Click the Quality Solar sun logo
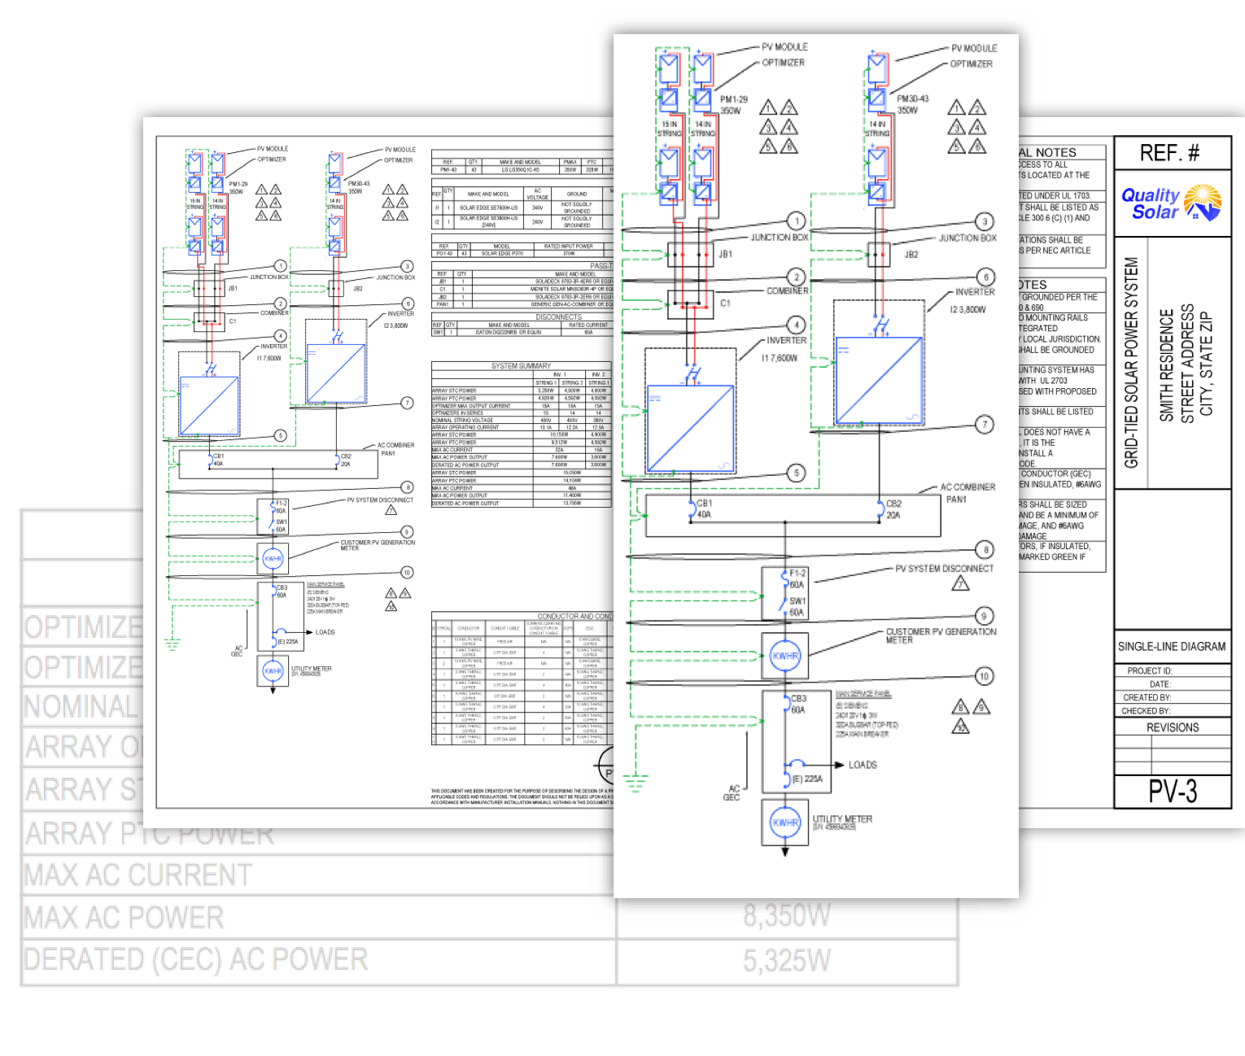The width and height of the screenshot is (1245, 1056). (x=1202, y=203)
